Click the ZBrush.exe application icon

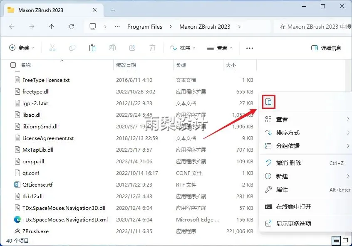coord(17,231)
